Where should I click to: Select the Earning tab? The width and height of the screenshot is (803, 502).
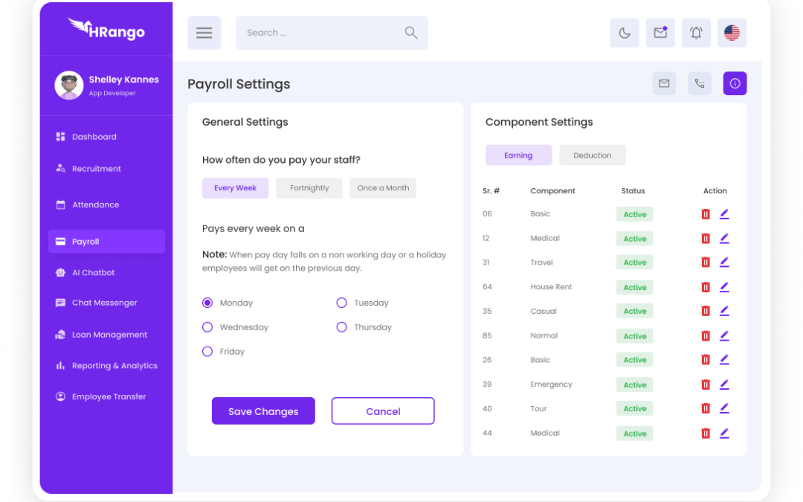click(518, 155)
